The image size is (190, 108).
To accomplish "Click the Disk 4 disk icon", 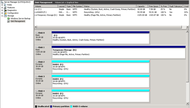I will click(37, 91).
